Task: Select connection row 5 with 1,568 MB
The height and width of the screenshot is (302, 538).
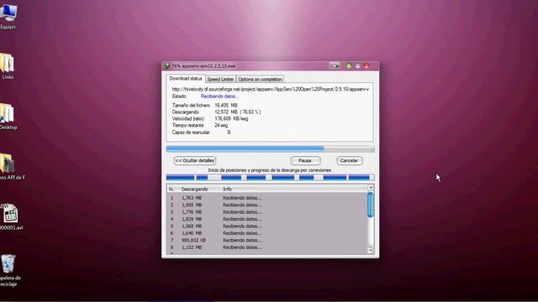Action: point(267,226)
